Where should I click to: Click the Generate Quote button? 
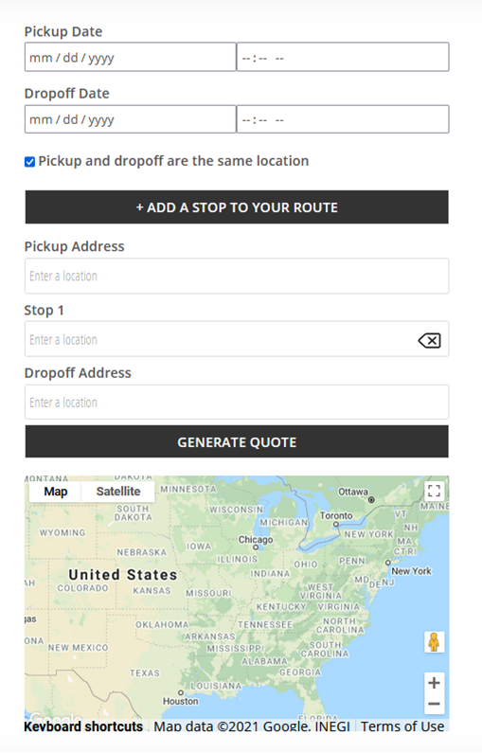(237, 441)
